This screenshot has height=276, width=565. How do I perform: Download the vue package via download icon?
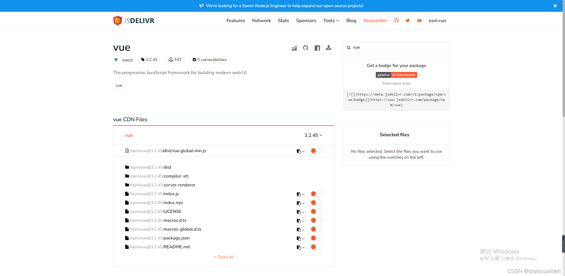click(x=329, y=48)
